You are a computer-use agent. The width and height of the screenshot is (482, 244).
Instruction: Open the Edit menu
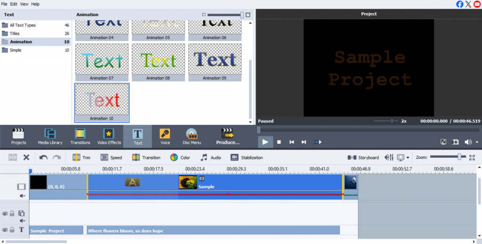(14, 4)
